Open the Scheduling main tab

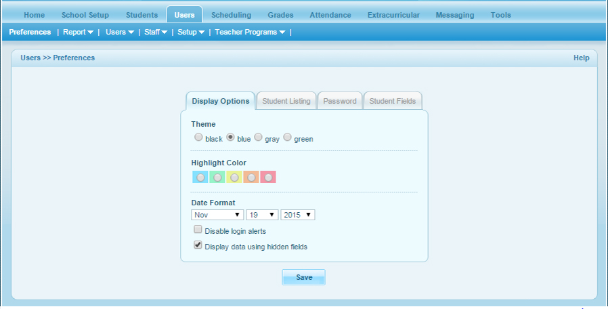pyautogui.click(x=231, y=15)
